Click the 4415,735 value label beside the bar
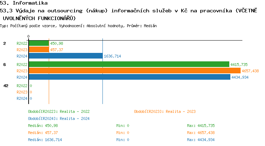Image resolution: width=265 pixels, height=146 pixels. click(x=239, y=65)
